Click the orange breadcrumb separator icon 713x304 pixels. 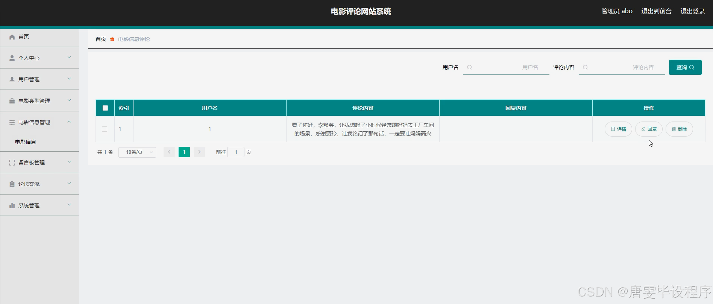[x=112, y=39]
